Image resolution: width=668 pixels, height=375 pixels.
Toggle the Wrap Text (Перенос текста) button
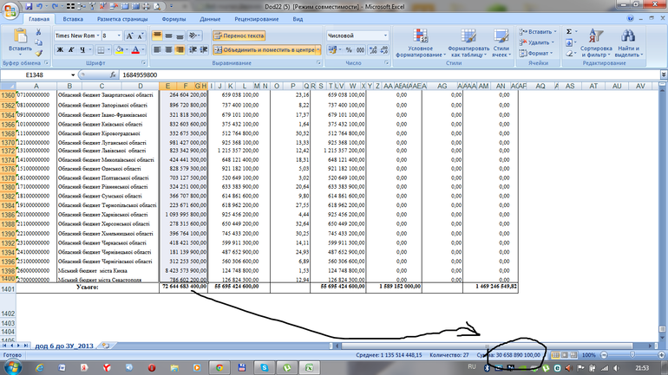pyautogui.click(x=239, y=36)
